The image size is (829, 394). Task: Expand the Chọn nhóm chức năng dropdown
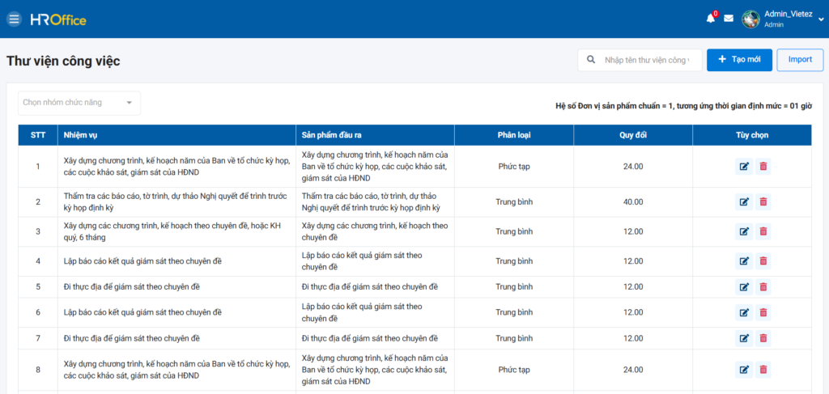(79, 103)
